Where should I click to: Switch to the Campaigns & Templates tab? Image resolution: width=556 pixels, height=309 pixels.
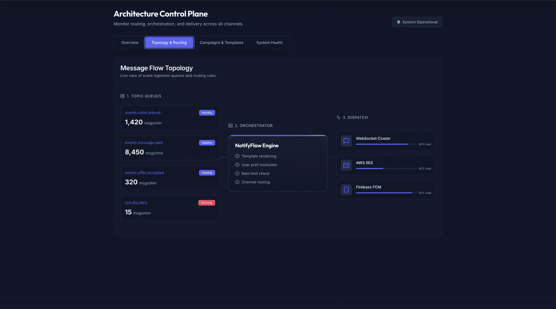[221, 42]
